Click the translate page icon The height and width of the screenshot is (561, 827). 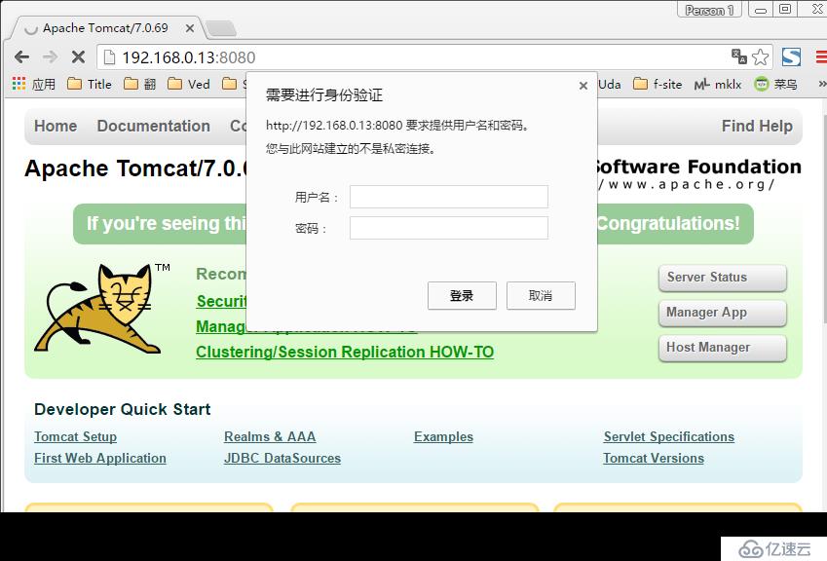pyautogui.click(x=739, y=56)
